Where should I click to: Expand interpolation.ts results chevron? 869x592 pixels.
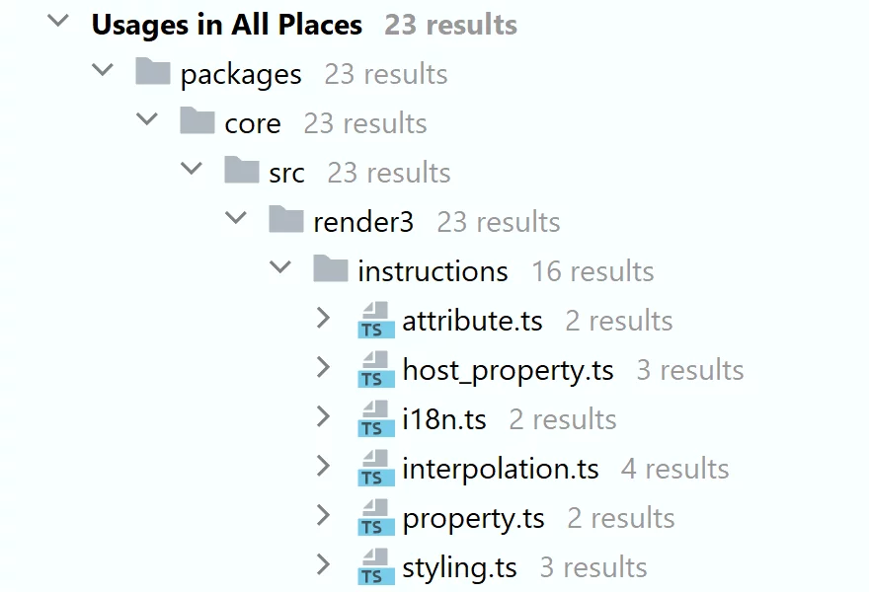point(323,467)
